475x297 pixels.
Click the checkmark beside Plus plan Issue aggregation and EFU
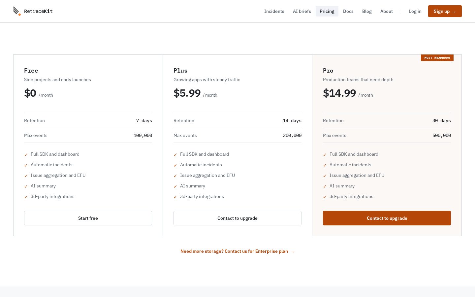pos(175,176)
